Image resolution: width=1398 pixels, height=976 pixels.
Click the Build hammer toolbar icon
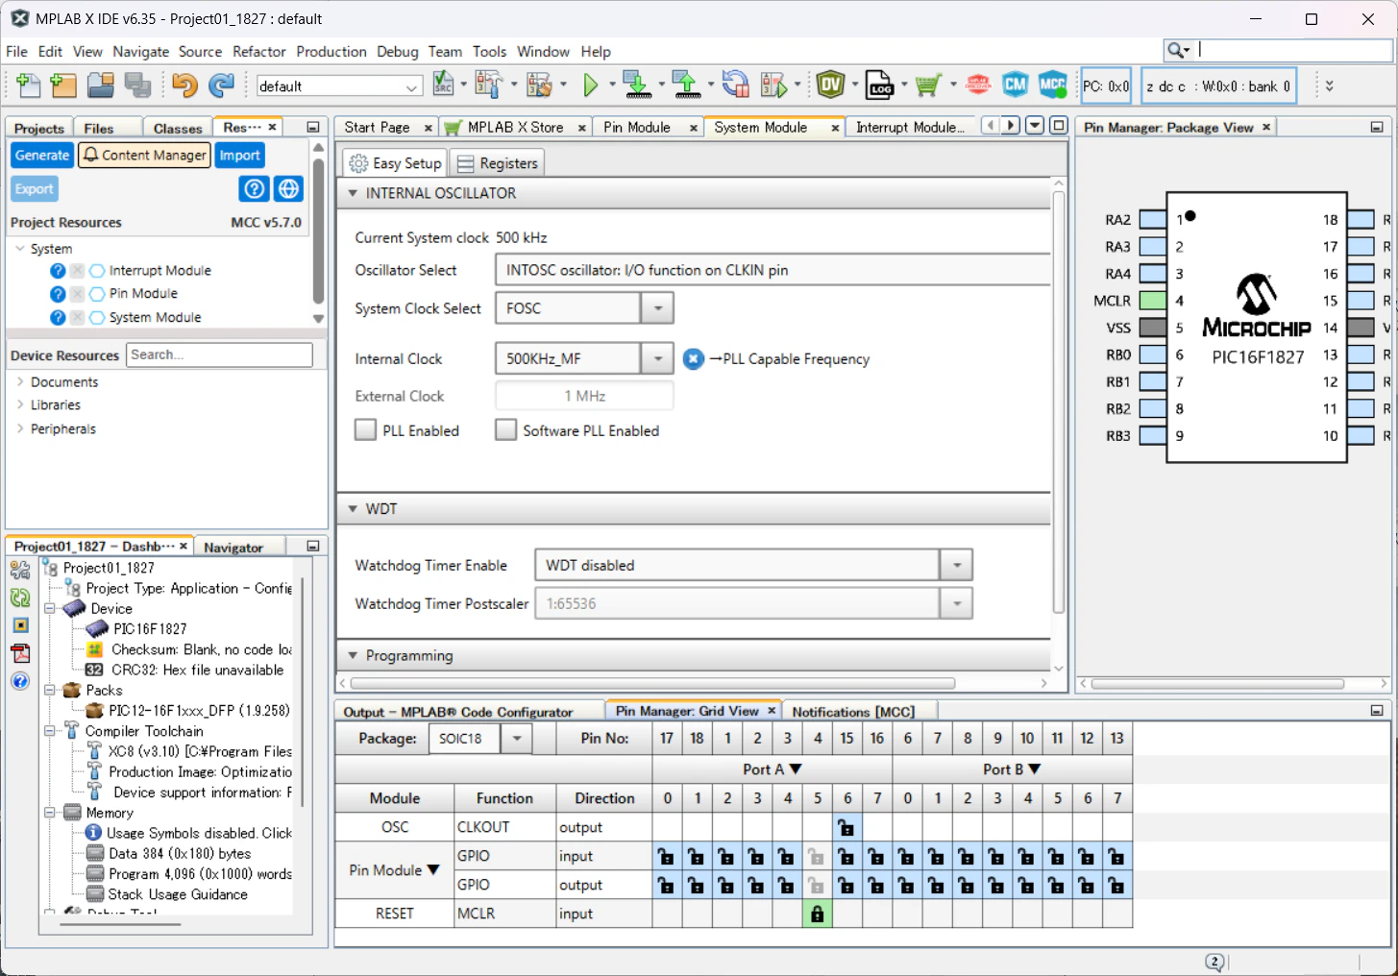[x=489, y=85]
